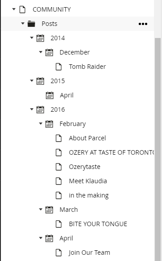Open the Join Our Team item

(90, 253)
